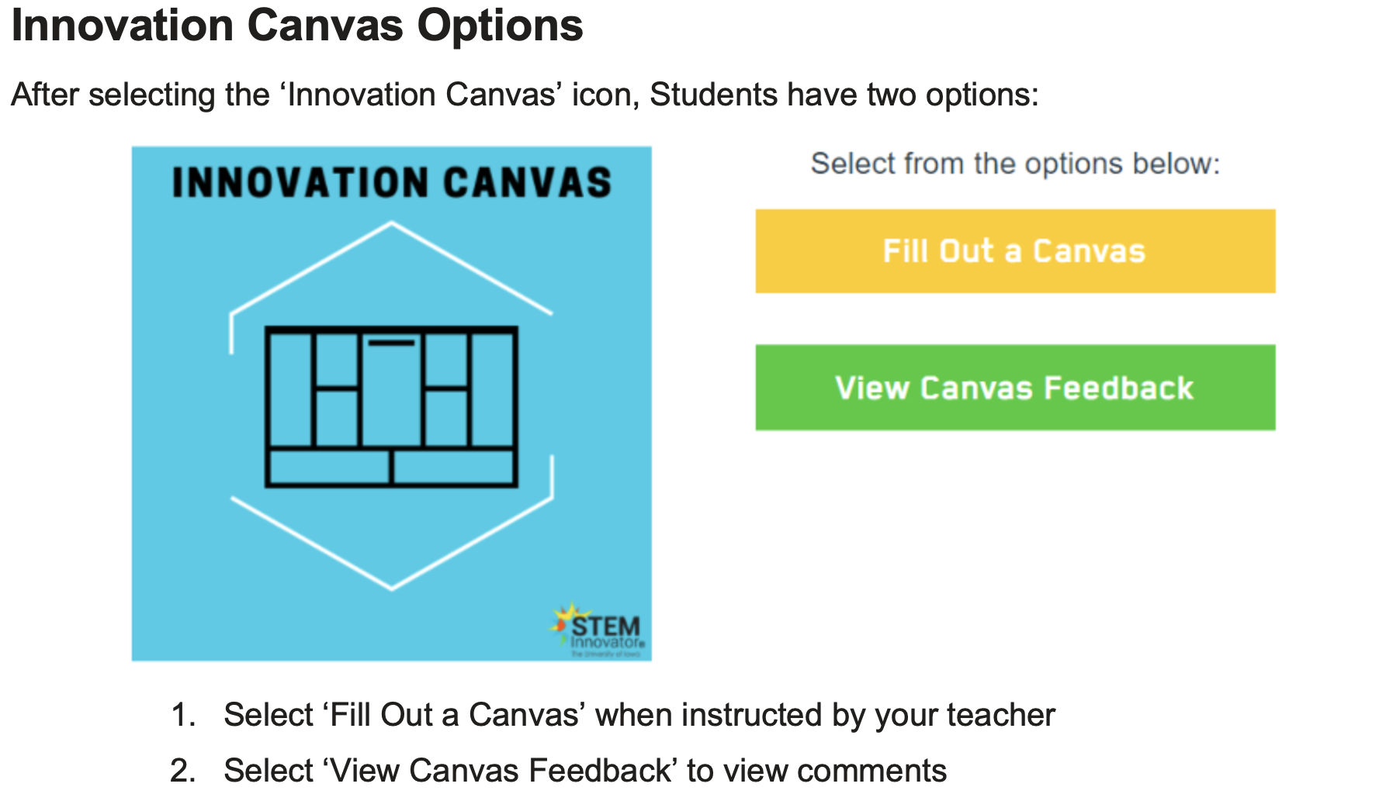Click the list number '2.' marker
Screen dimensions: 1386x794
[183, 771]
